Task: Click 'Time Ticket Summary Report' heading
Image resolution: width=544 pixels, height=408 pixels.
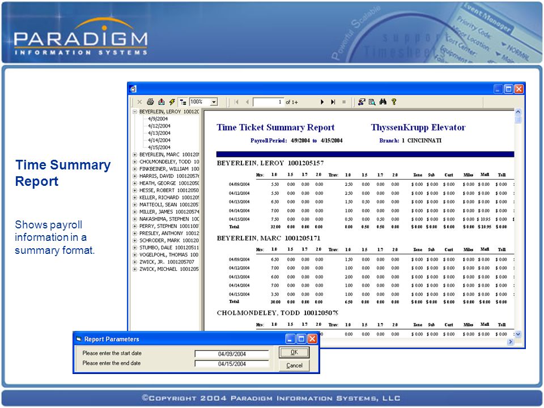Action: (x=275, y=127)
